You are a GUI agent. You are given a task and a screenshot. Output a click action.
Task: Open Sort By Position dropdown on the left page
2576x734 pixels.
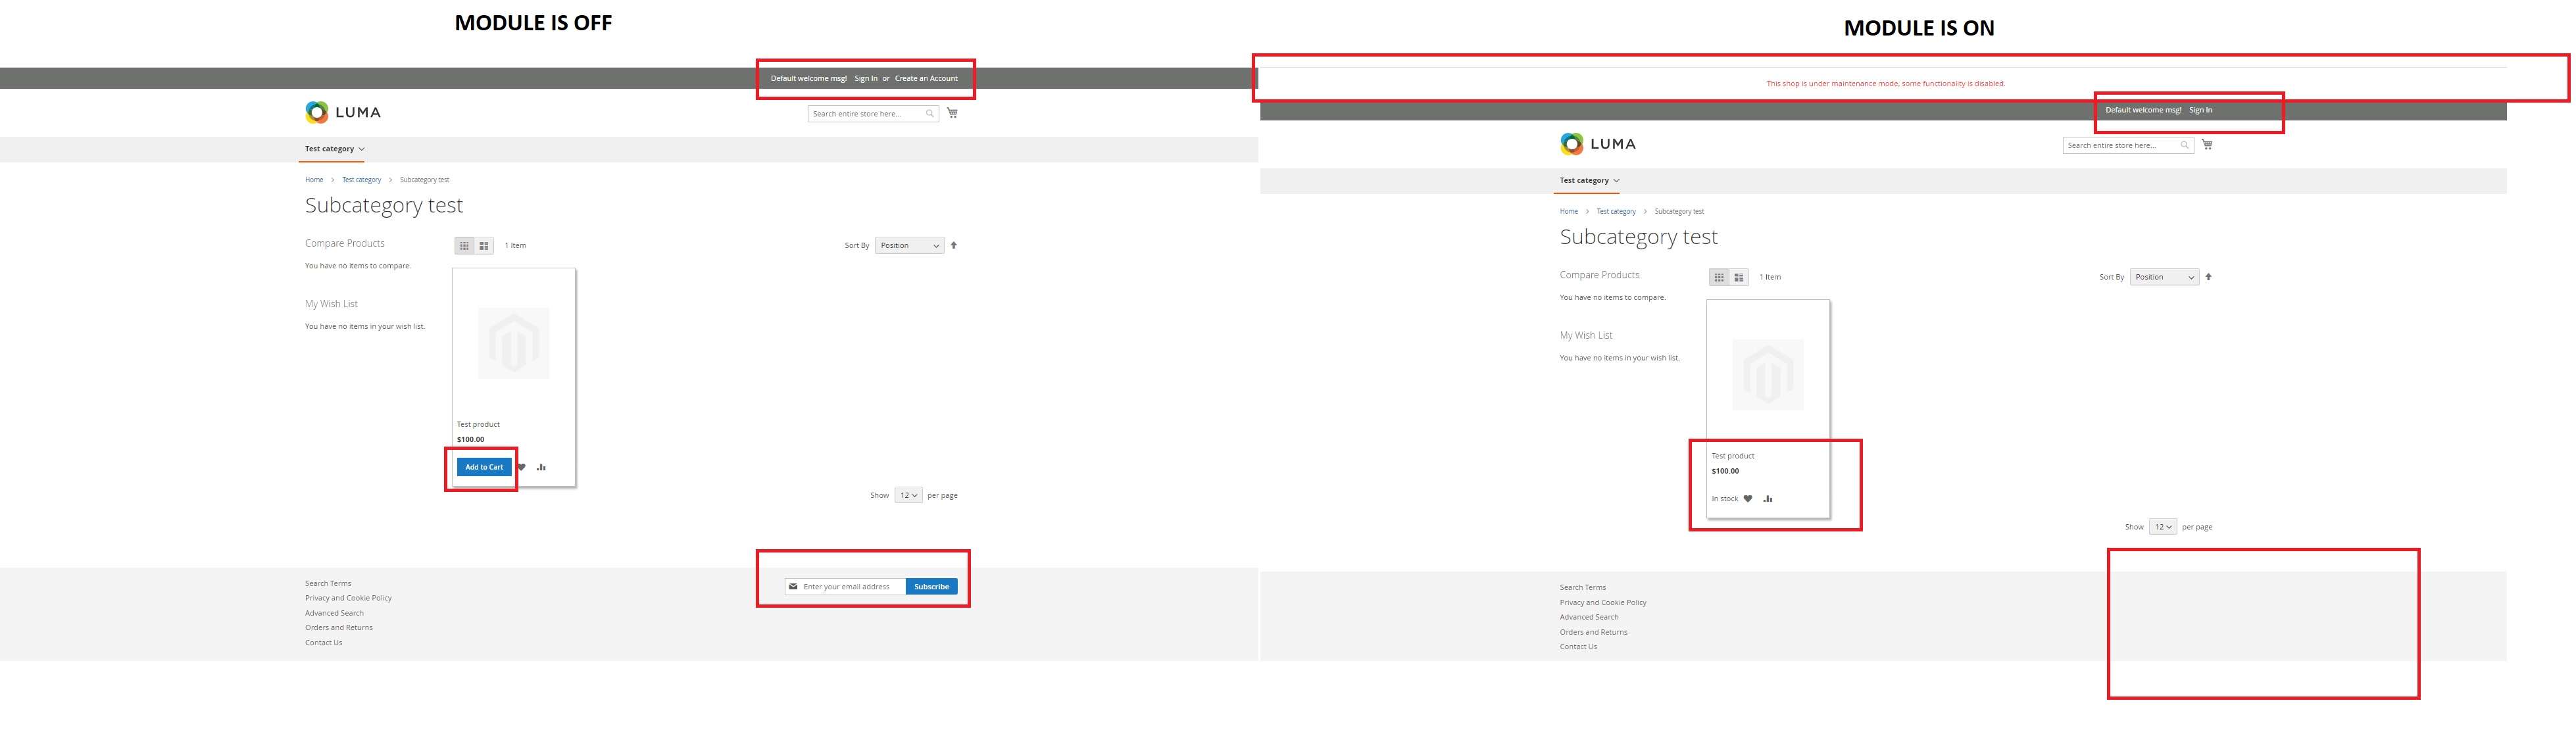coord(909,246)
